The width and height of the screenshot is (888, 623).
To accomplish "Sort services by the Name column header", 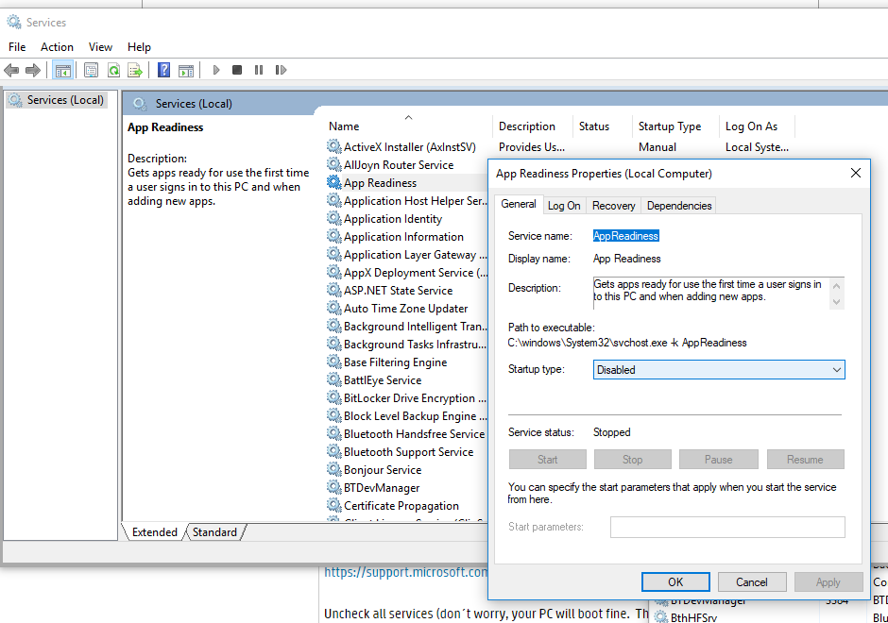I will click(x=344, y=126).
